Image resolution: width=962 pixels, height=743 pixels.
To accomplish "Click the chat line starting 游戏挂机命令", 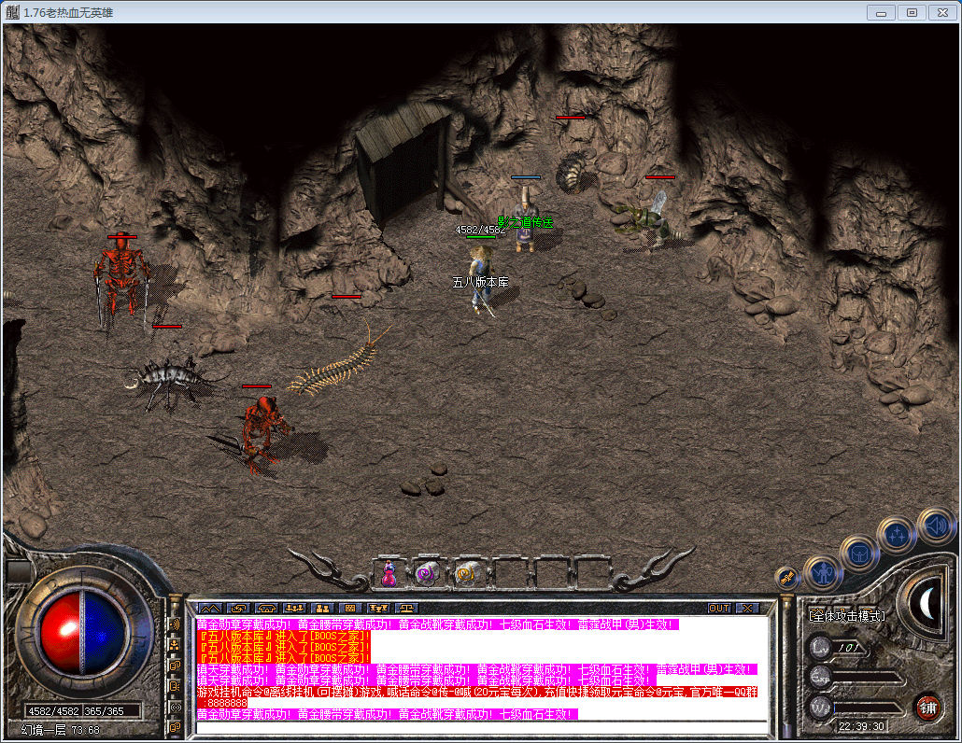I will 477,692.
